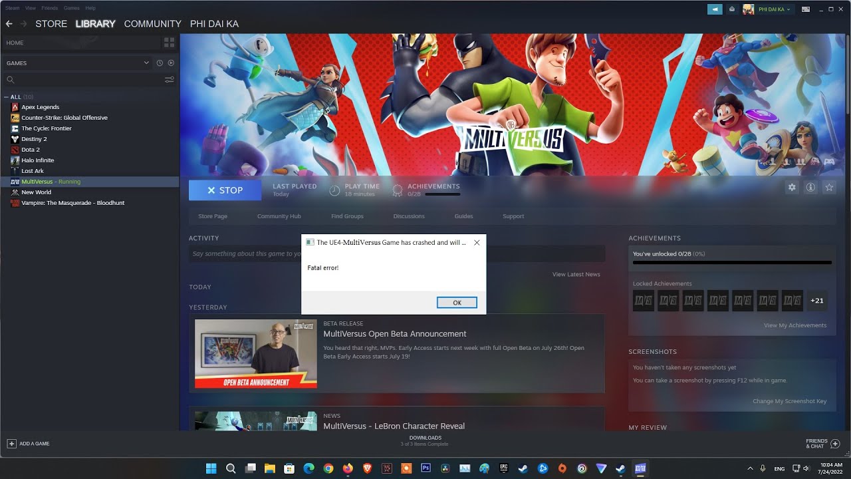This screenshot has height=479, width=851.
Task: Open the Guides link
Action: coord(463,216)
